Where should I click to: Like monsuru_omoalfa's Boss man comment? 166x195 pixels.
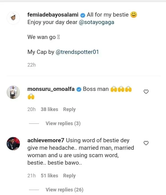click(146, 92)
